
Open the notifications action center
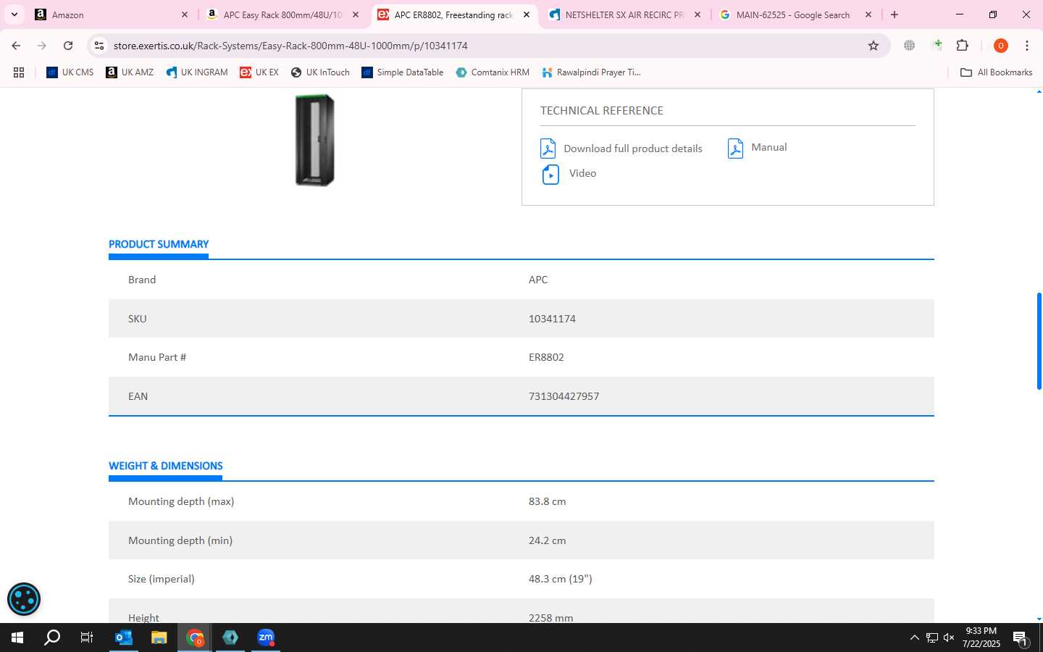point(1021,638)
